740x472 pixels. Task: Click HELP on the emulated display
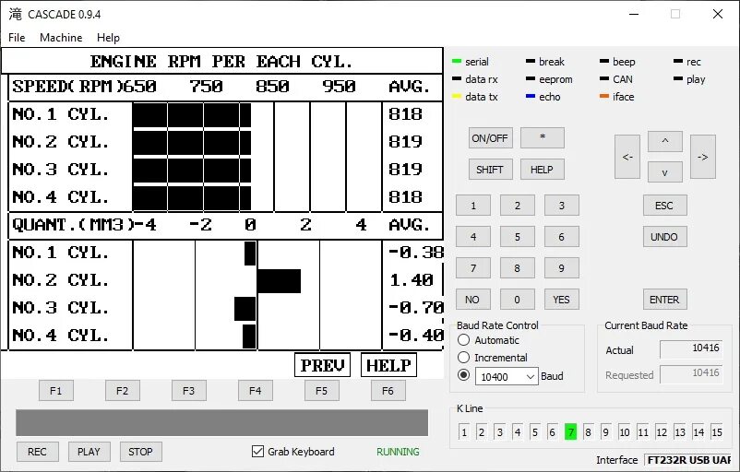click(388, 365)
